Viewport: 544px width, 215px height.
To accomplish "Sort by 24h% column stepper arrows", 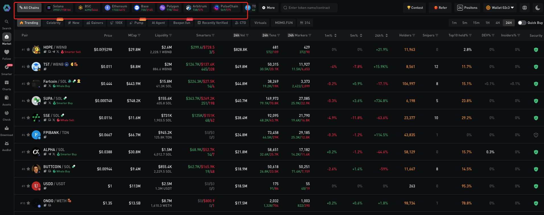I will (x=387, y=36).
